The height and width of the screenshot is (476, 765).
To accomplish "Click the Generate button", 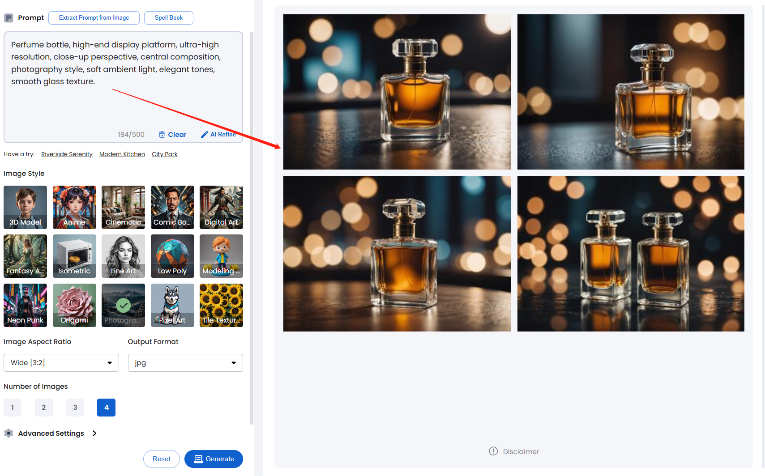I will 214,459.
